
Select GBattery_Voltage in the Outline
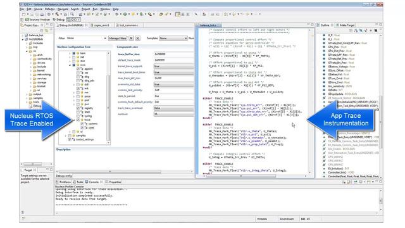339,66
